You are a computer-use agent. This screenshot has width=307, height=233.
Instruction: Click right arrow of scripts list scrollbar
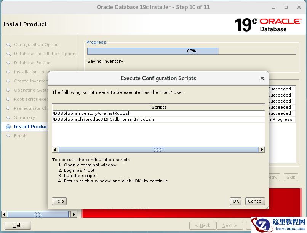(x=262, y=150)
